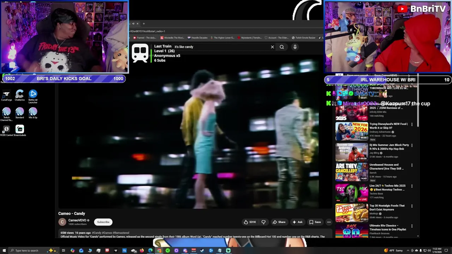This screenshot has height=254, width=452.
Task: Open the notification center in the system tray
Action: [446, 250]
